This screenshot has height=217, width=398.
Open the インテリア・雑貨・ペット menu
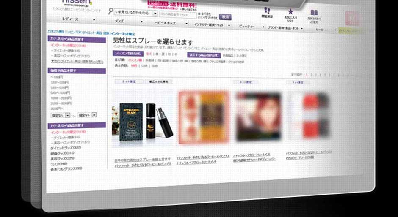tap(209, 25)
